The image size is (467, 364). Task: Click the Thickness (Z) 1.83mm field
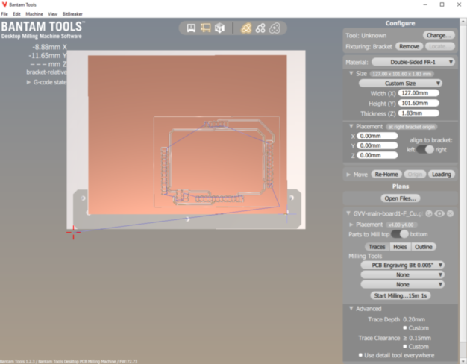(x=419, y=113)
